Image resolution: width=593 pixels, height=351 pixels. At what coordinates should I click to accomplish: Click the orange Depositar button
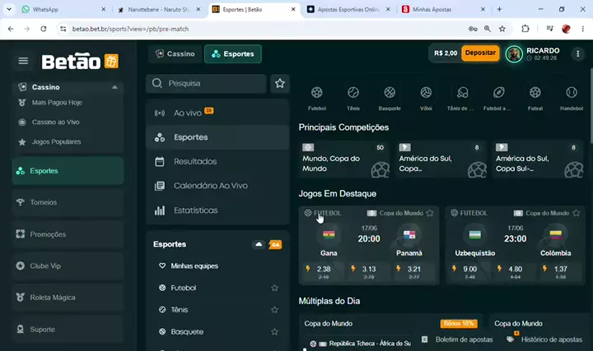click(480, 53)
